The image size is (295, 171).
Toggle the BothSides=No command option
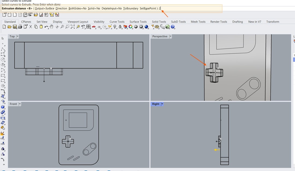77,8
